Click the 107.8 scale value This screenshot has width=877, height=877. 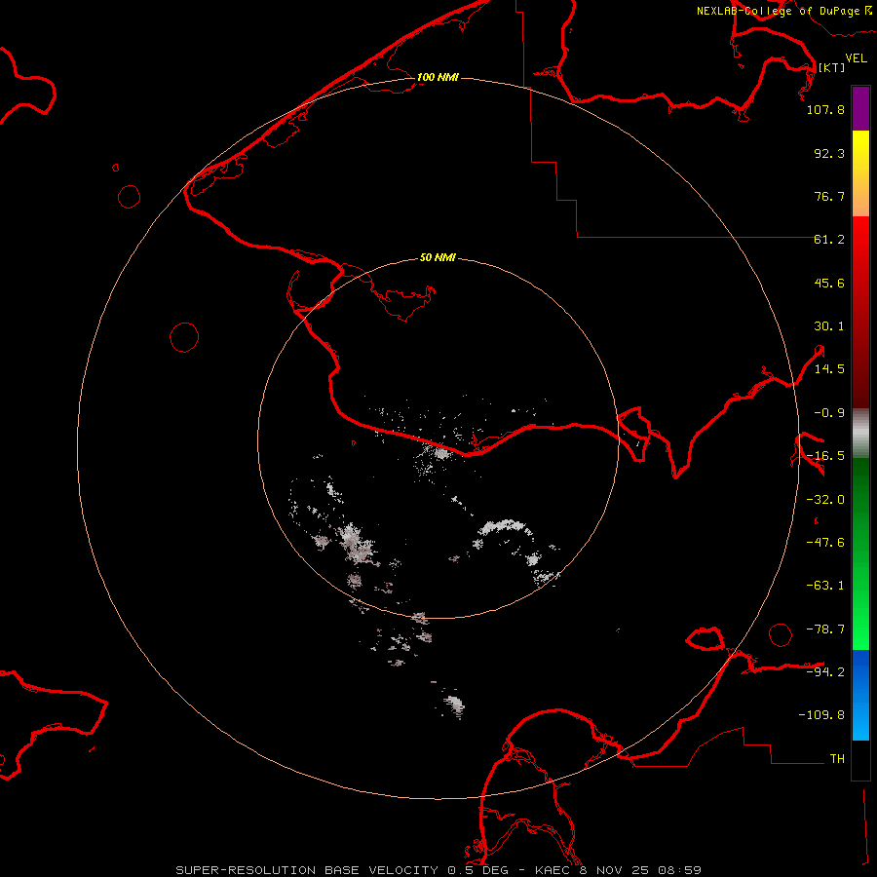point(825,109)
